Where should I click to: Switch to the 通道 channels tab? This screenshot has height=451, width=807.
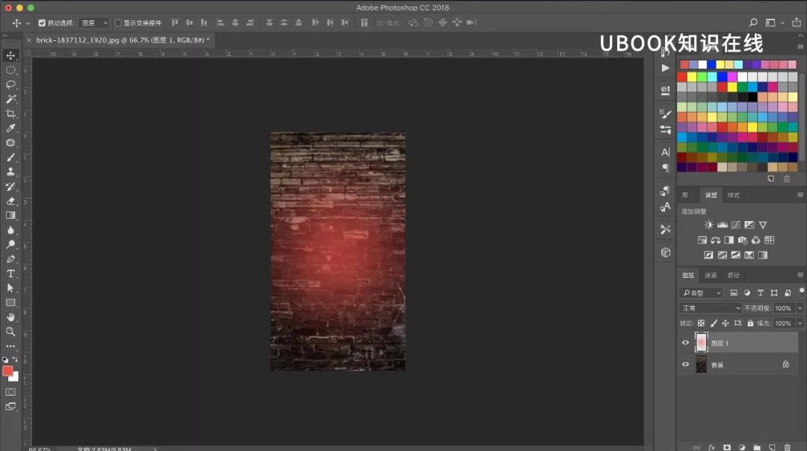[x=711, y=275]
